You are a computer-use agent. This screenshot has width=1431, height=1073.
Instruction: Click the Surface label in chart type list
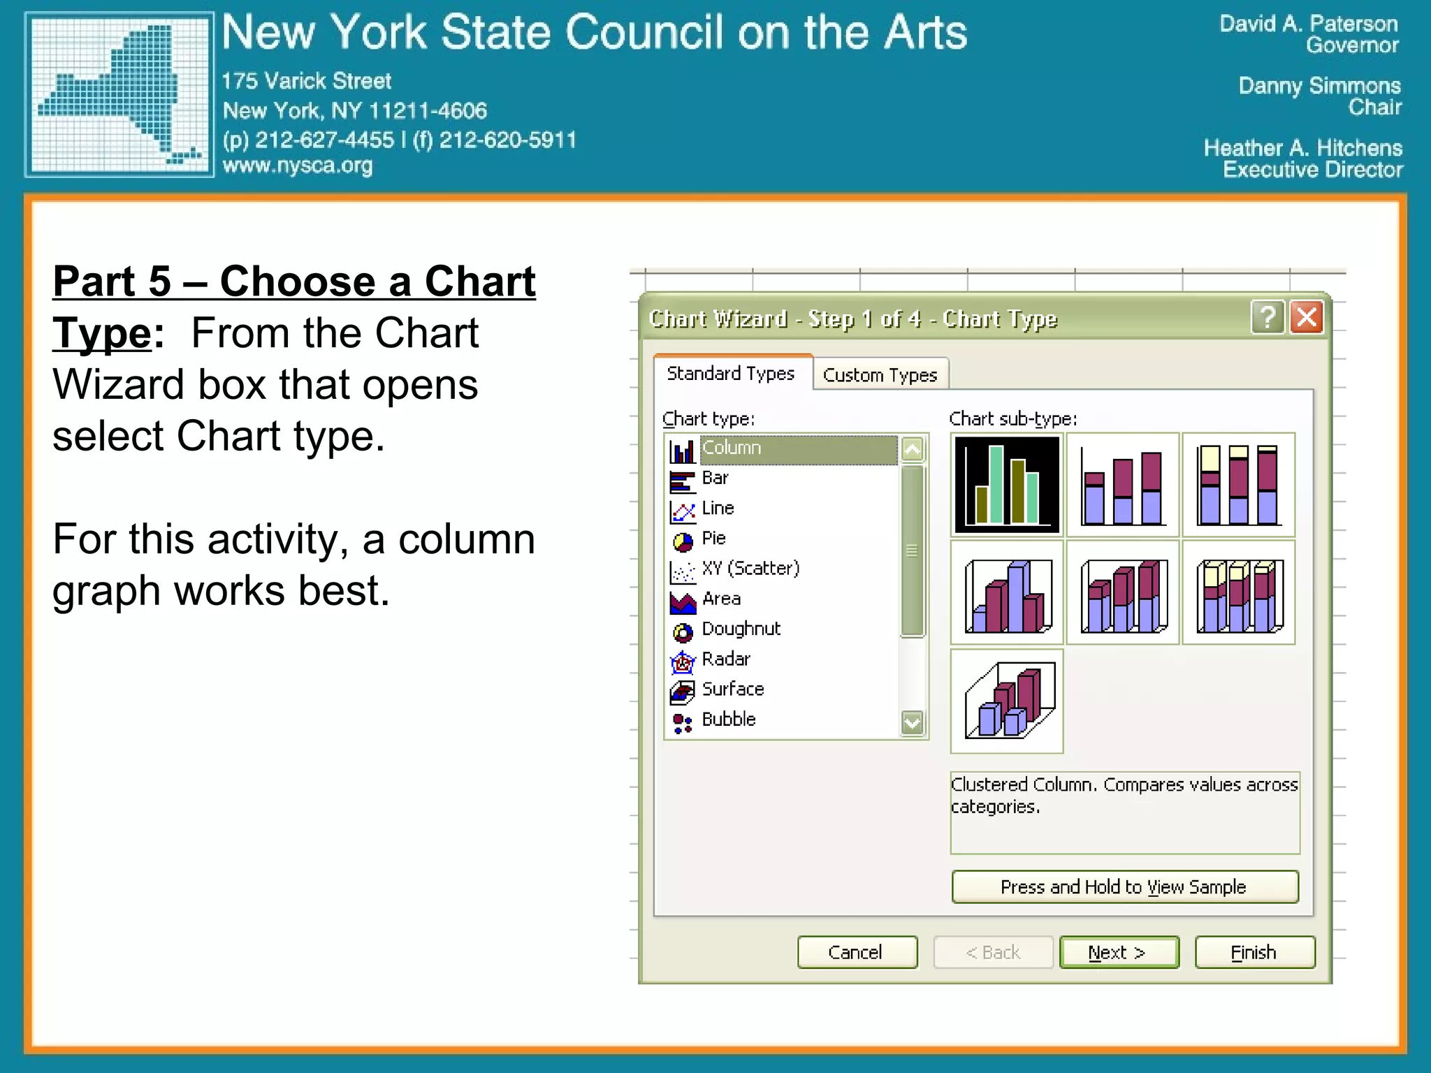(733, 689)
